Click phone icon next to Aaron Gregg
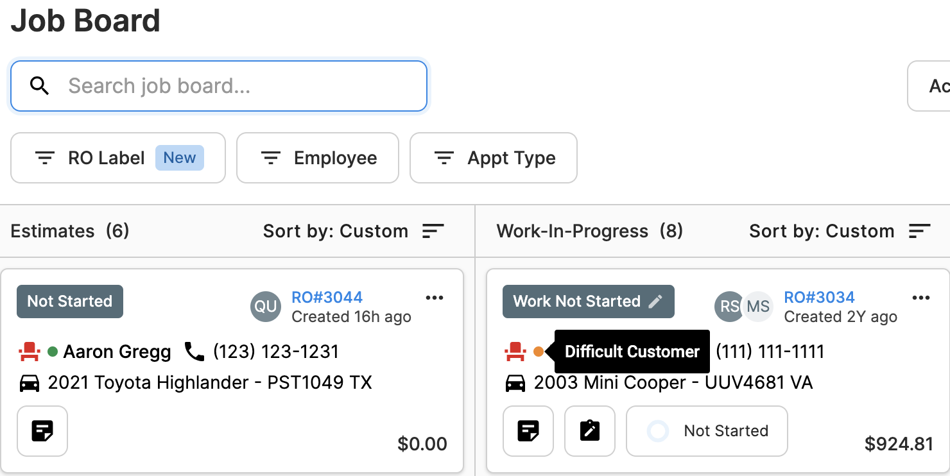Image resolution: width=950 pixels, height=476 pixels. click(x=194, y=352)
